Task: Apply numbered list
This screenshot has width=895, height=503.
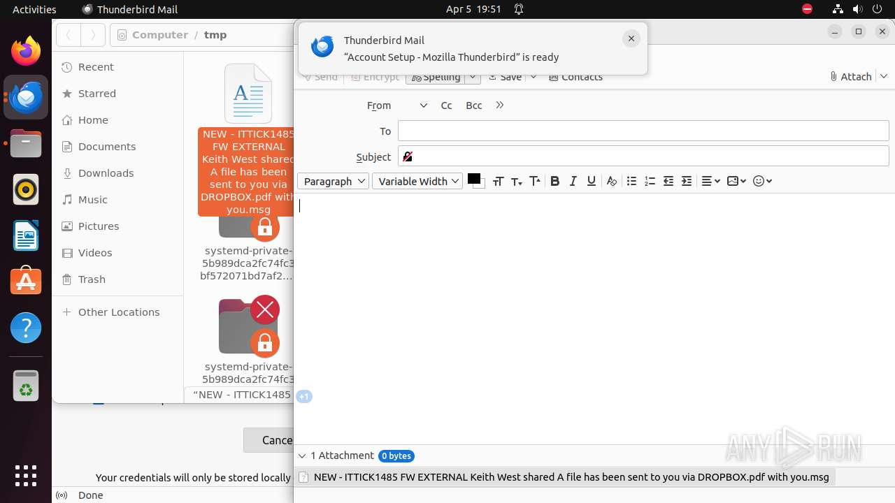Action: coord(650,181)
